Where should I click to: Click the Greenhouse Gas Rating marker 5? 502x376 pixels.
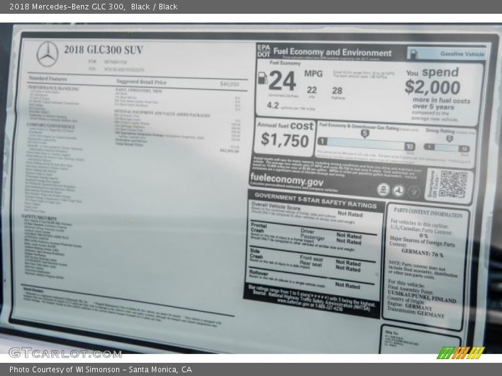365,133
